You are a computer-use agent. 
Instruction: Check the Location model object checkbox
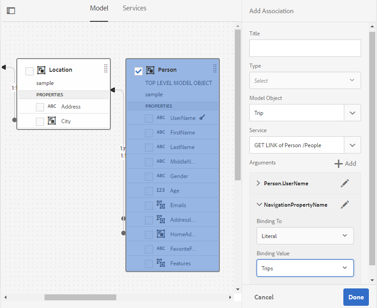30,71
